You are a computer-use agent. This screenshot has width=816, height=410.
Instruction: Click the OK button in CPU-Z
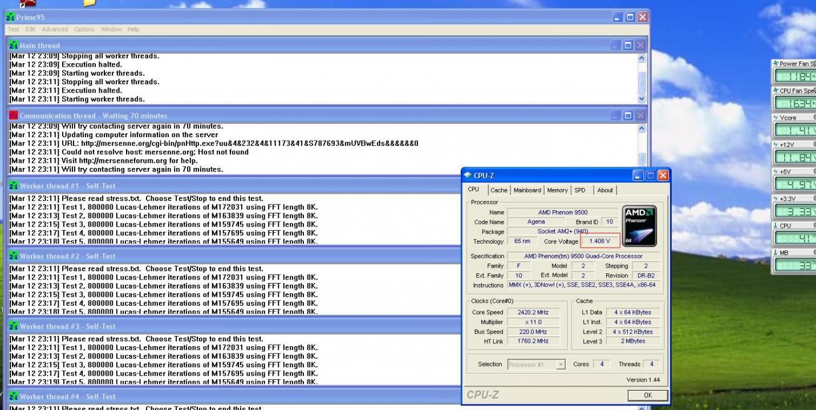(x=648, y=395)
